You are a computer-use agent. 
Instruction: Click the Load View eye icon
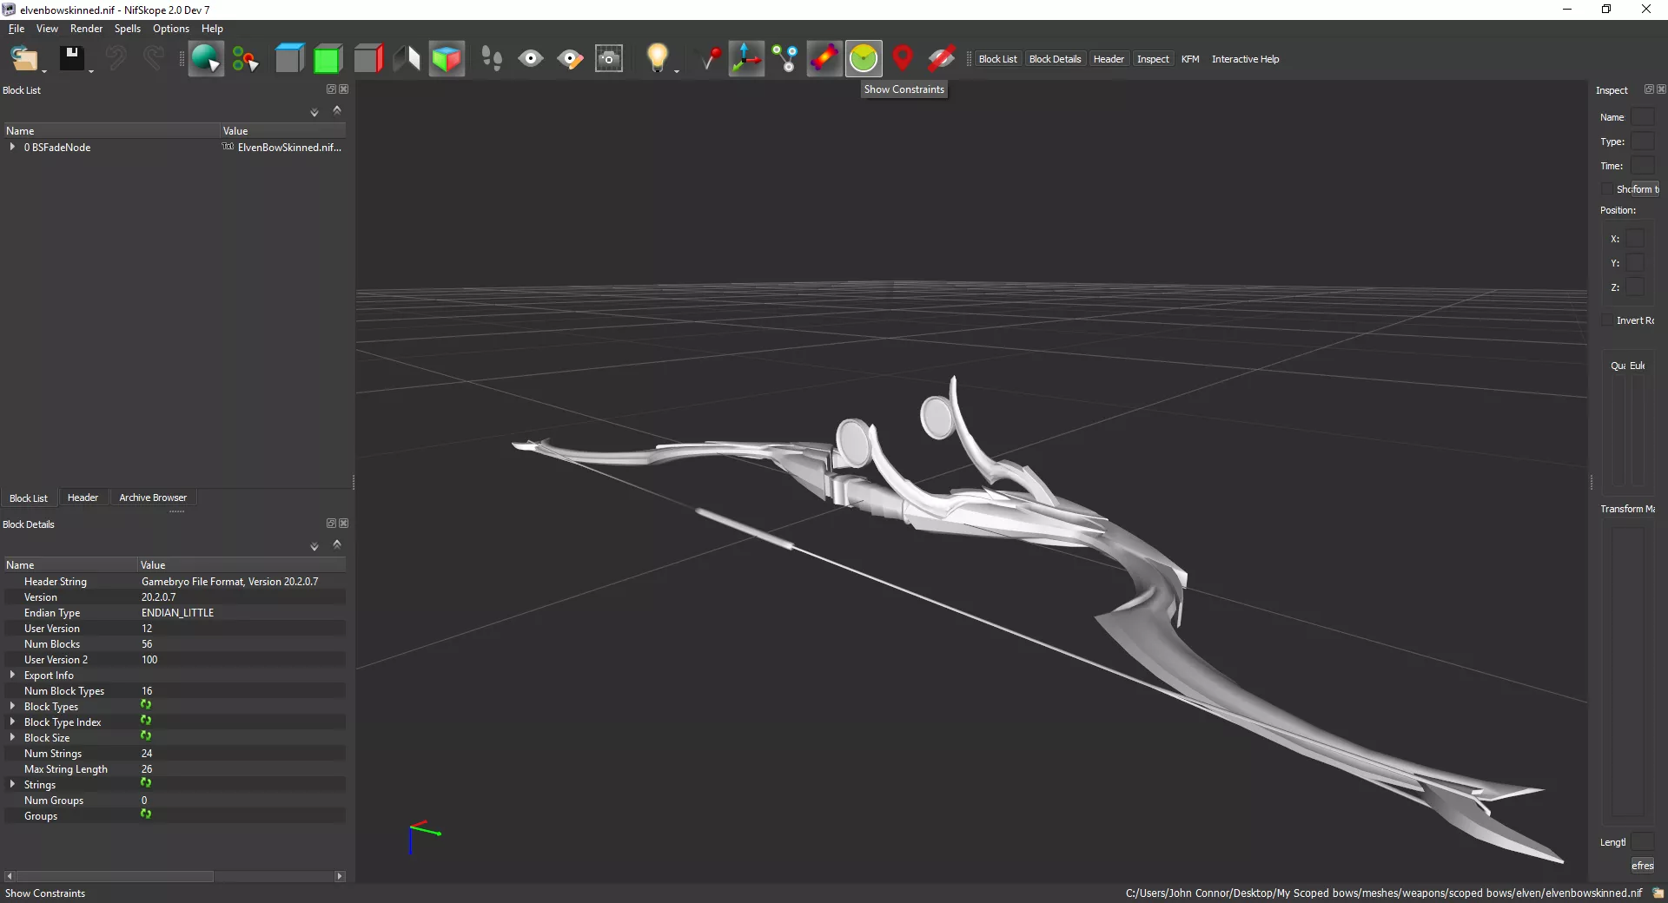(x=531, y=59)
